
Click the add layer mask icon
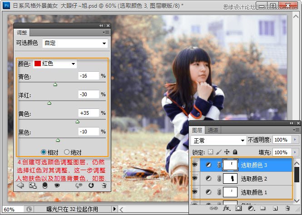pyautogui.click(x=238, y=208)
